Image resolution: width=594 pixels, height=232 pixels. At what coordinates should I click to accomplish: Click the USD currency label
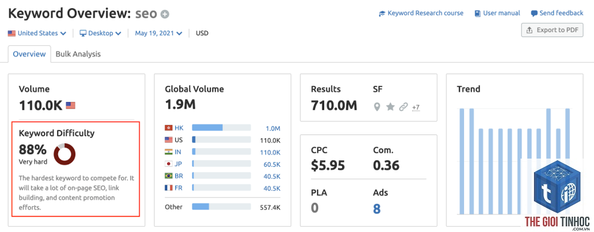click(x=202, y=33)
